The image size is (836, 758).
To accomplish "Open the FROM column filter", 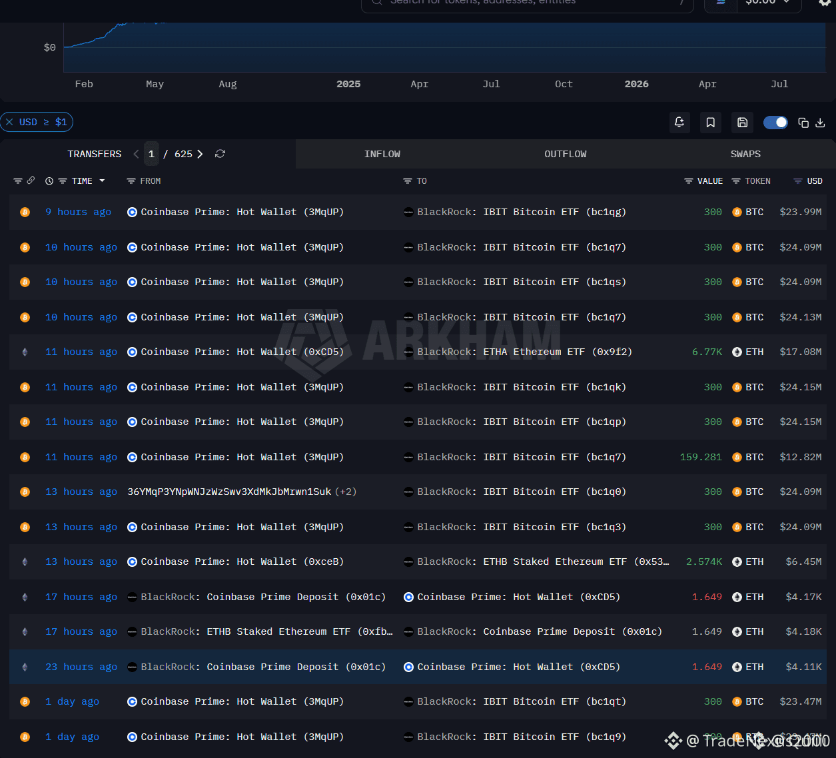I will click(131, 181).
